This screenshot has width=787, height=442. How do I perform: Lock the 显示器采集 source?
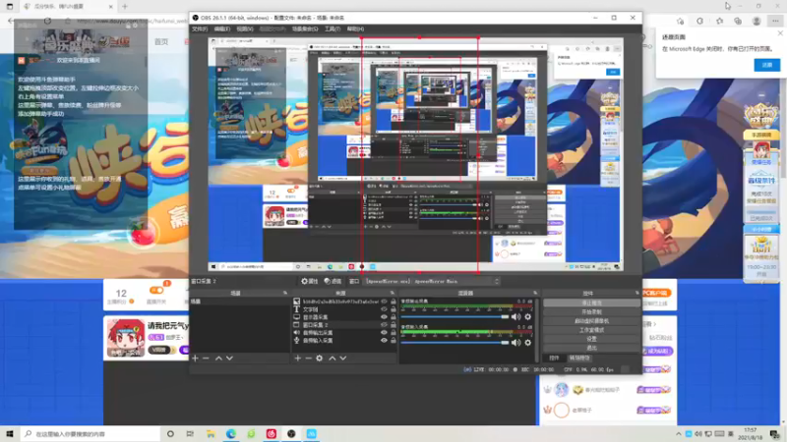[x=393, y=316]
